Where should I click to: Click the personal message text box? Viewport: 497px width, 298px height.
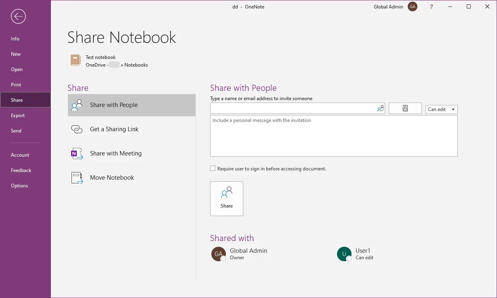(334, 136)
